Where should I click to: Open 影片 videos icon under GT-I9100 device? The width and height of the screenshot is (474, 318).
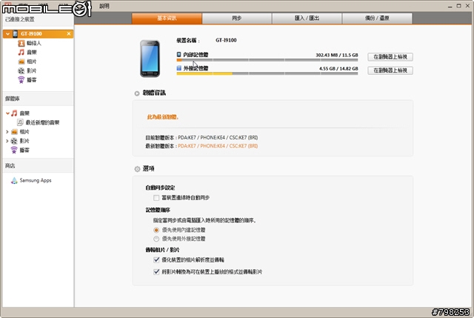coord(21,71)
